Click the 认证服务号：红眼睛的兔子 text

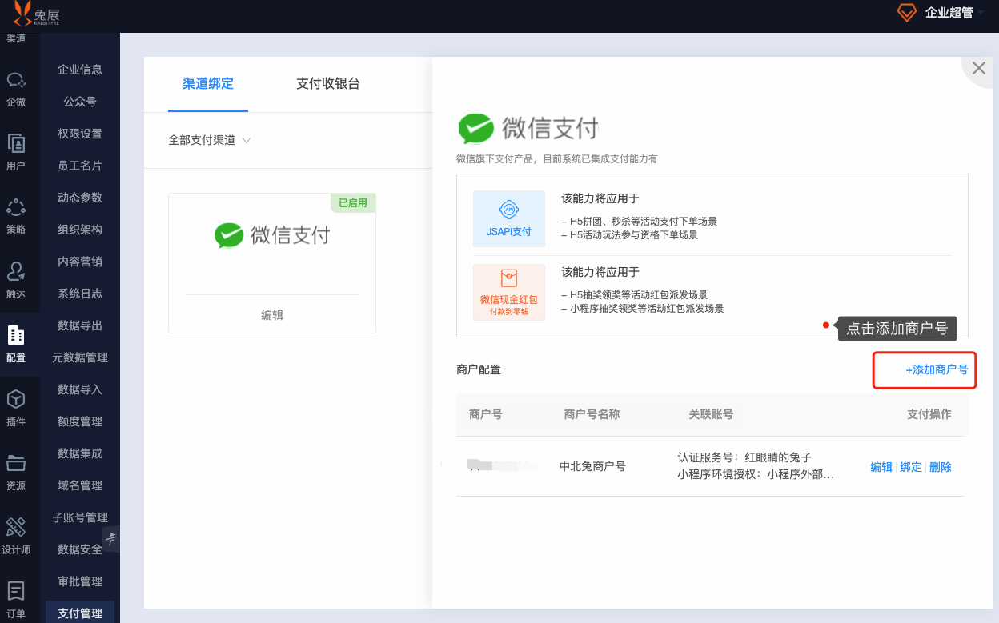pos(744,457)
